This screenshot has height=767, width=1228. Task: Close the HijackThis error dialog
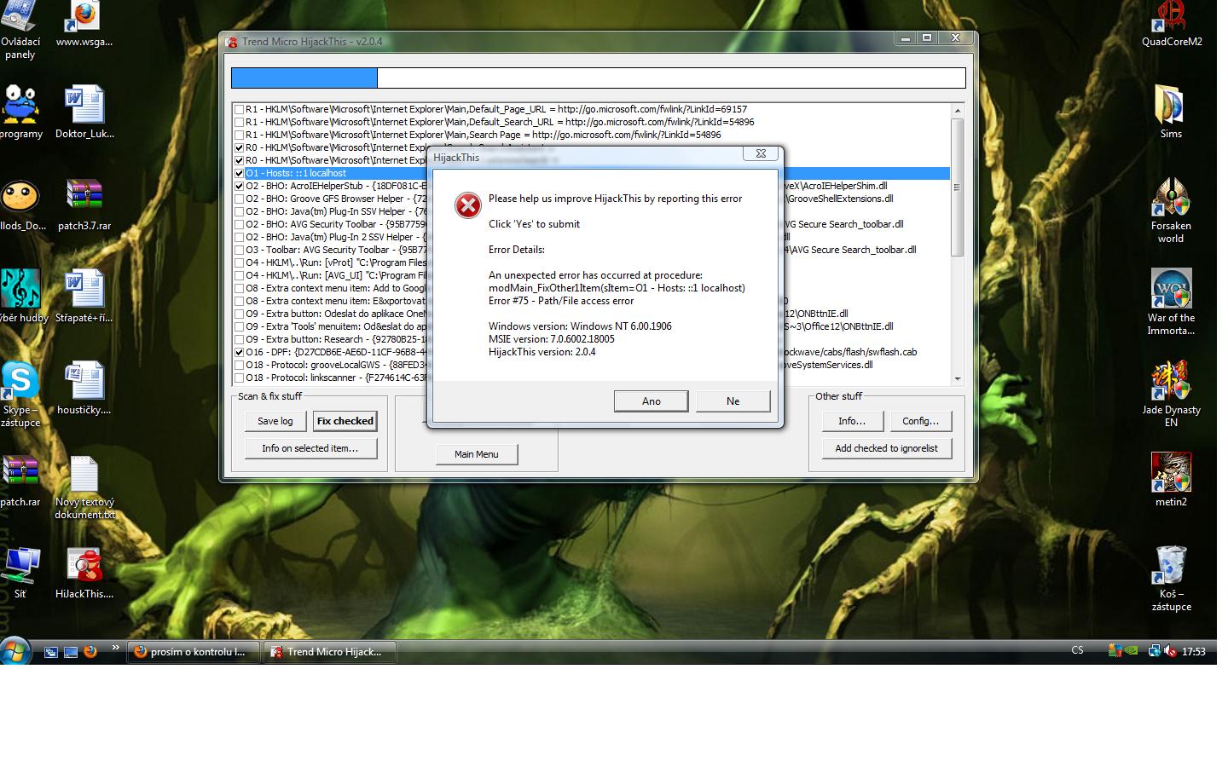point(761,153)
